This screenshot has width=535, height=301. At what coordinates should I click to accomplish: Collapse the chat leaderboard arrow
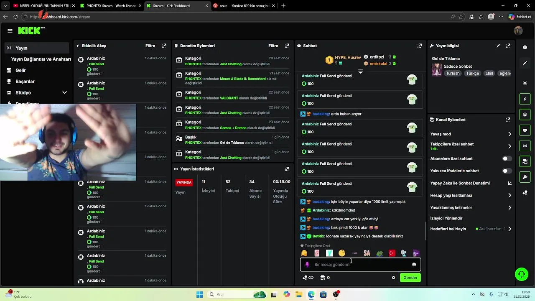(x=360, y=71)
